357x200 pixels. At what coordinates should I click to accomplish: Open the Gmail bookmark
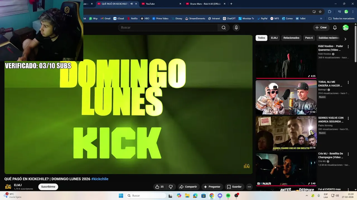click(x=105, y=19)
